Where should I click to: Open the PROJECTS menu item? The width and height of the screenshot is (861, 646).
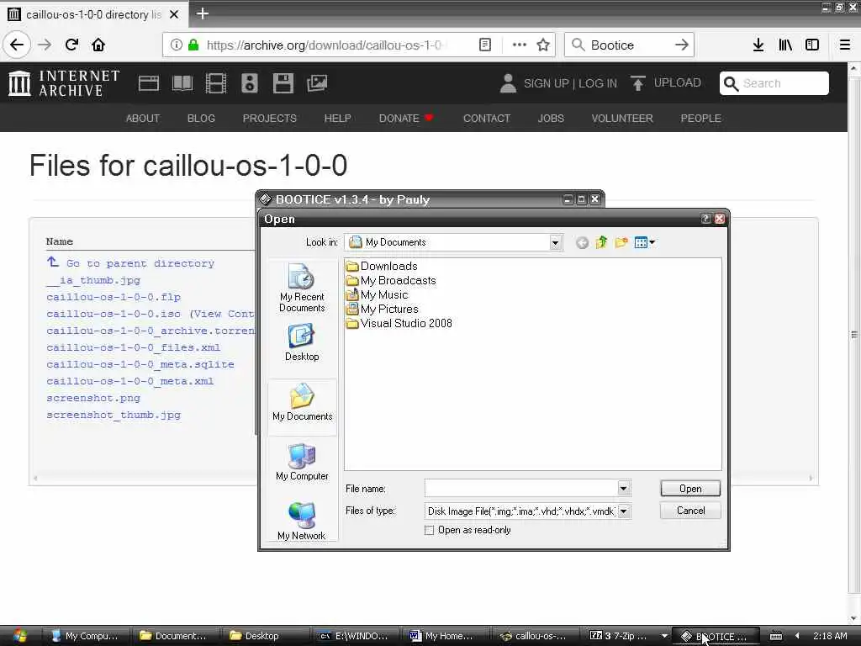point(270,118)
